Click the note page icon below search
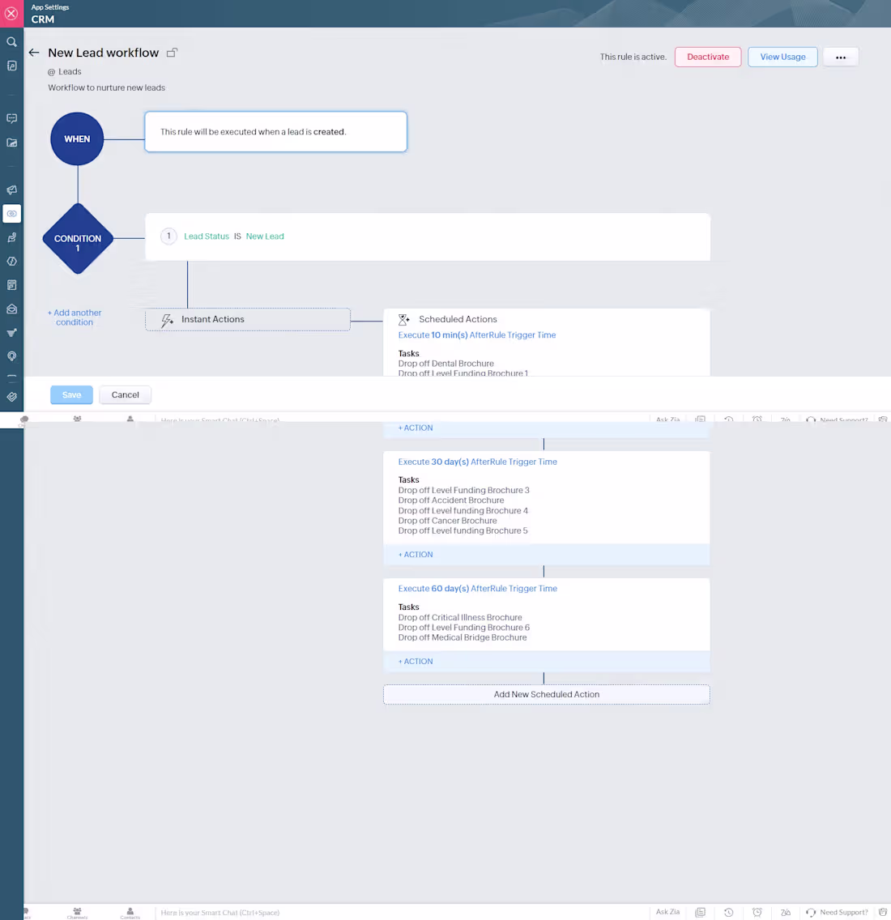The image size is (891, 920). 11,66
